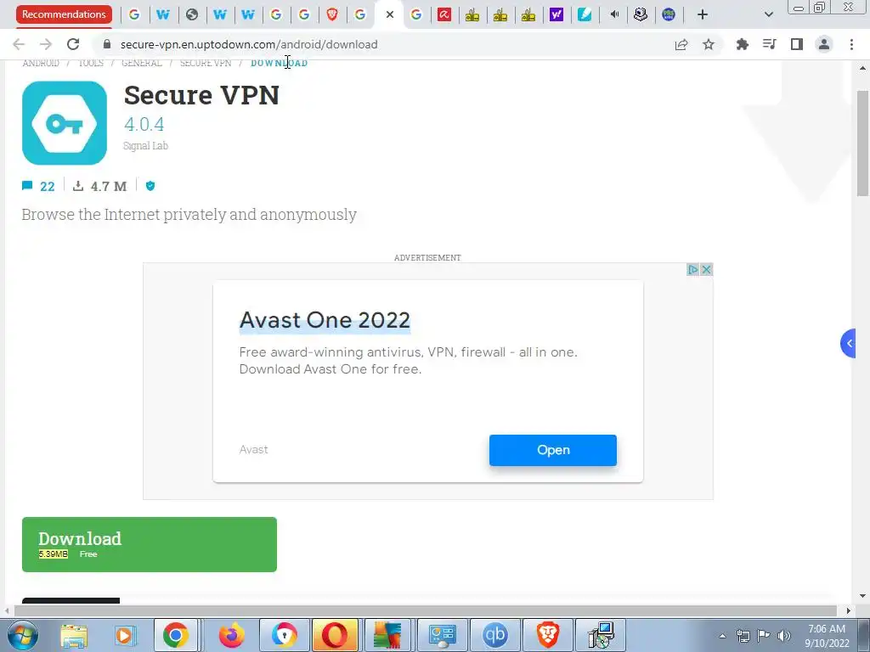
Task: Expand the tab search dropdown arrow
Action: coord(768,14)
